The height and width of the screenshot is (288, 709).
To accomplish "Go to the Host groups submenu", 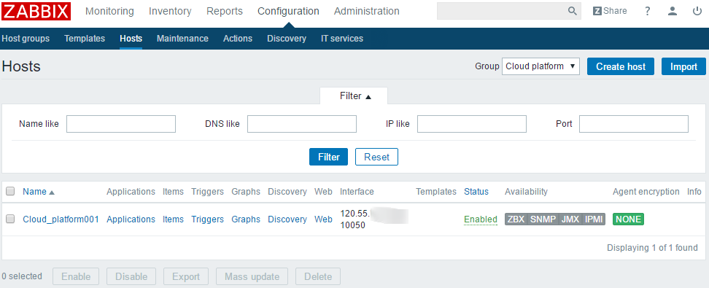I will click(26, 39).
